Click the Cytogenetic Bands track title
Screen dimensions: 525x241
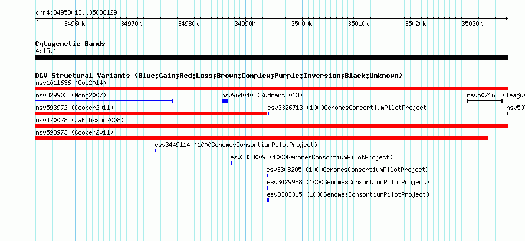[70, 44]
